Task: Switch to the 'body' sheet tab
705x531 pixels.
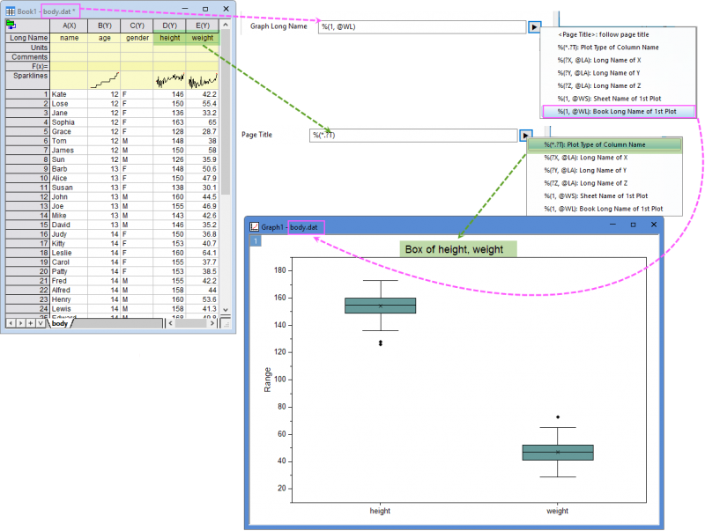Action: pyautogui.click(x=60, y=323)
